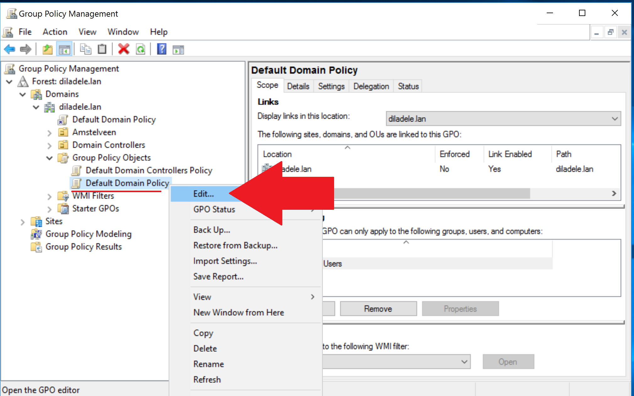The width and height of the screenshot is (634, 396).
Task: Click the Group Policy Management root icon in tree
Action: (10, 69)
